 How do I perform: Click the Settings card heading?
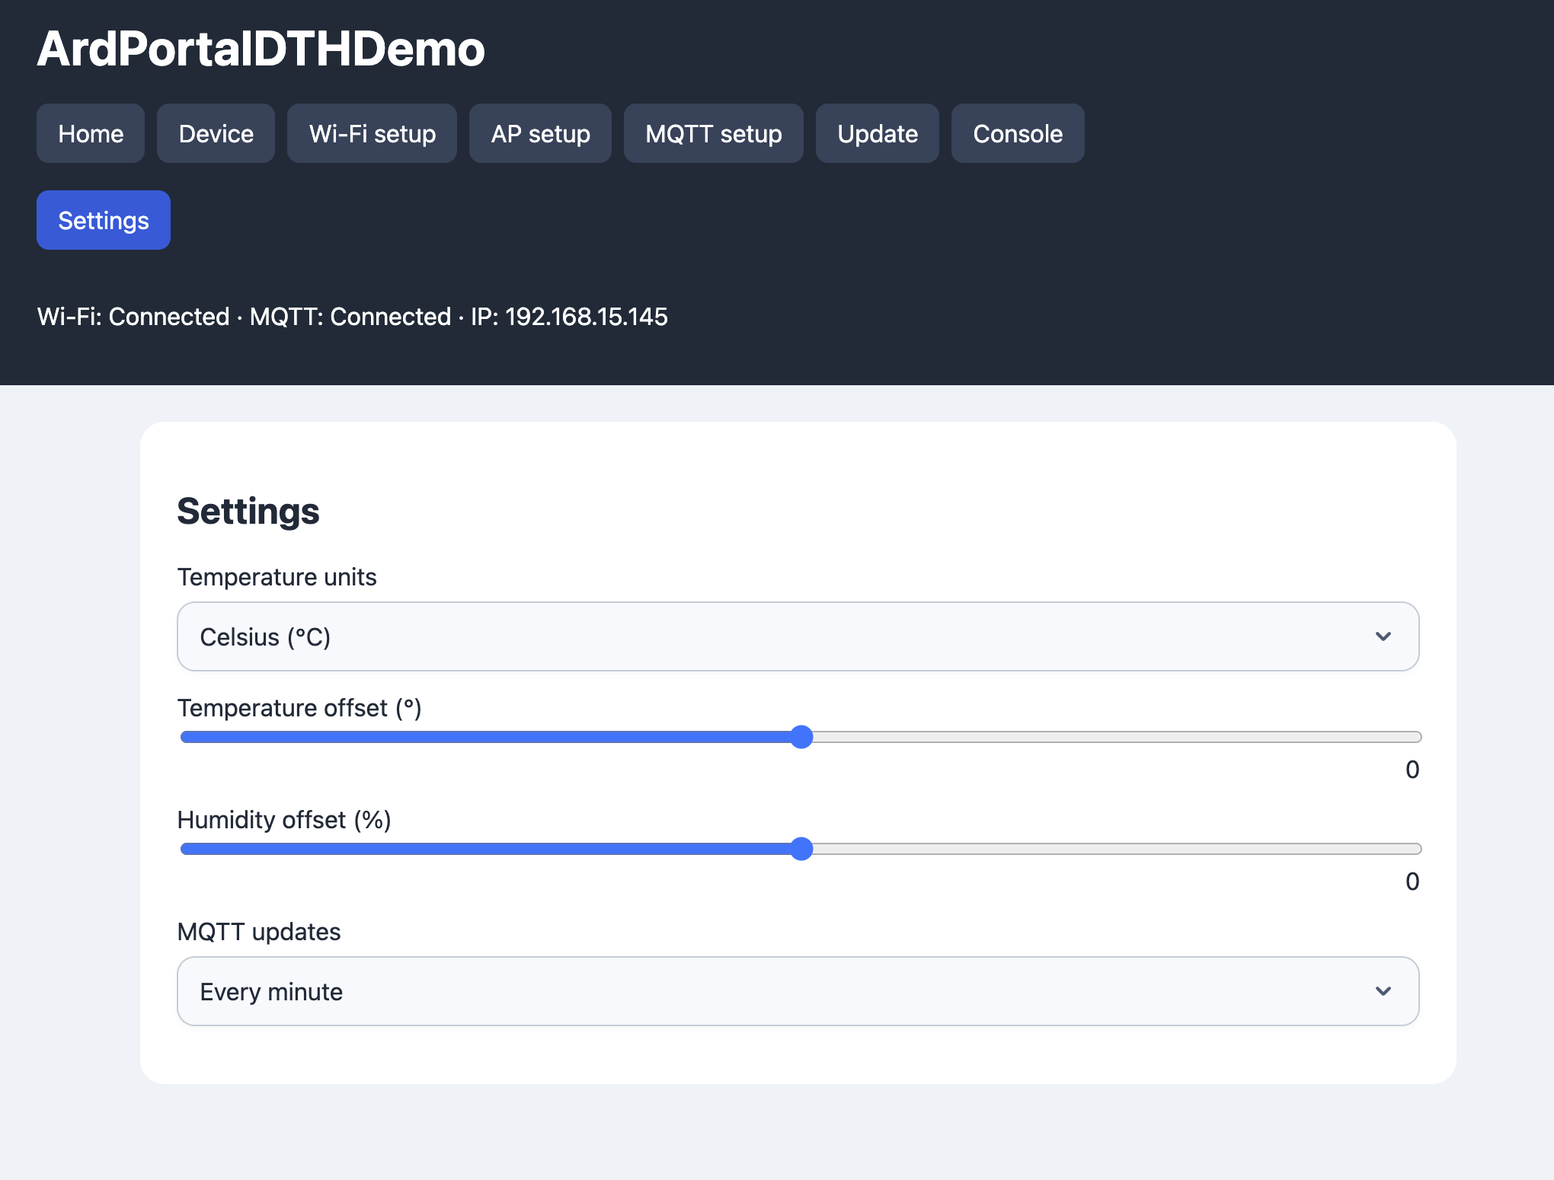[x=248, y=511]
